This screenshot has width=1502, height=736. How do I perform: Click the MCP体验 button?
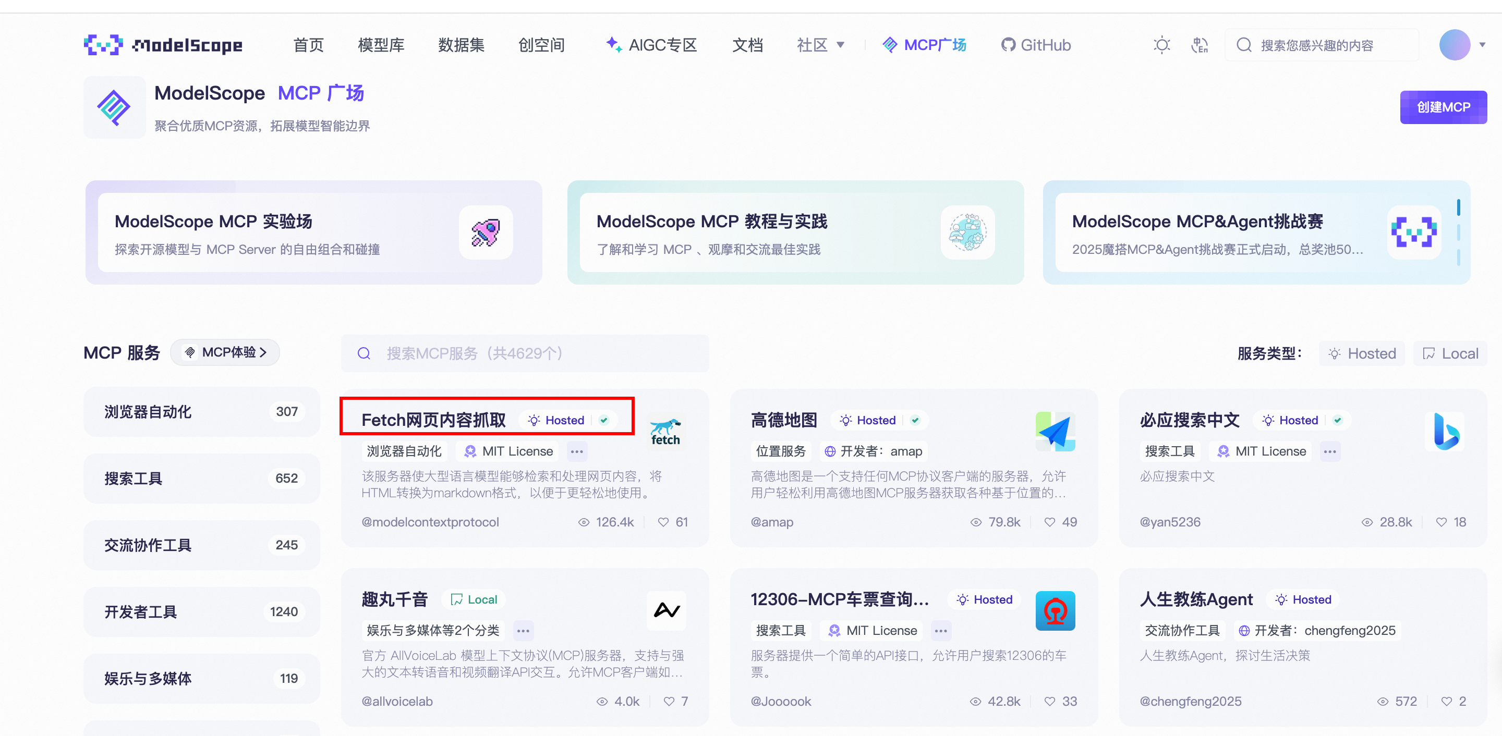click(x=225, y=352)
